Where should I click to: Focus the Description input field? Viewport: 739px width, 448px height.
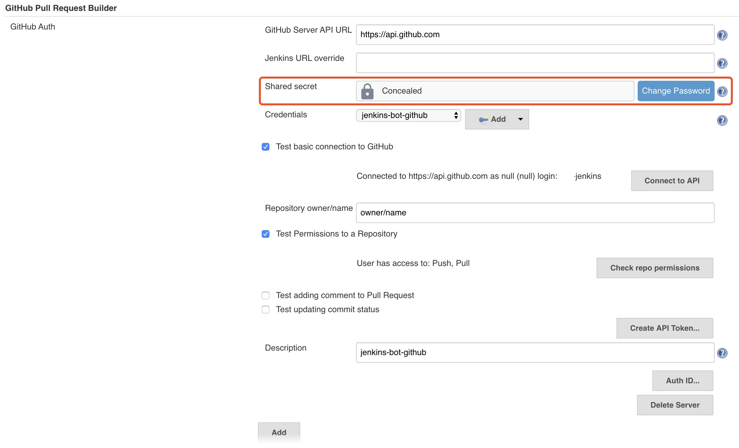coord(535,353)
